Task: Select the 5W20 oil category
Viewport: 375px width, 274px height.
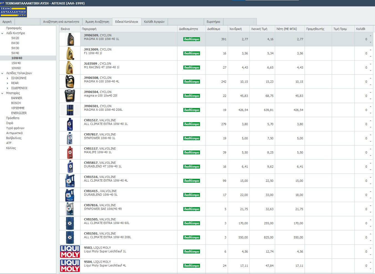Action: [15, 38]
